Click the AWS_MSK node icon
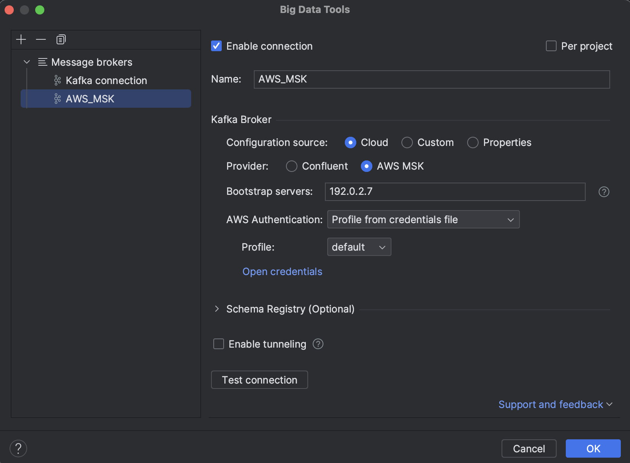 pyautogui.click(x=57, y=99)
